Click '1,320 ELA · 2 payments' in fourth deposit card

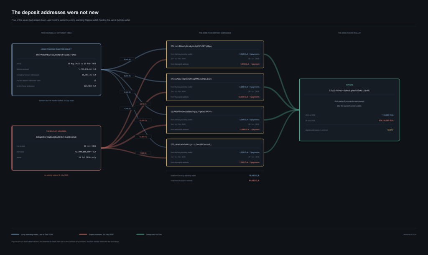pyautogui.click(x=249, y=152)
